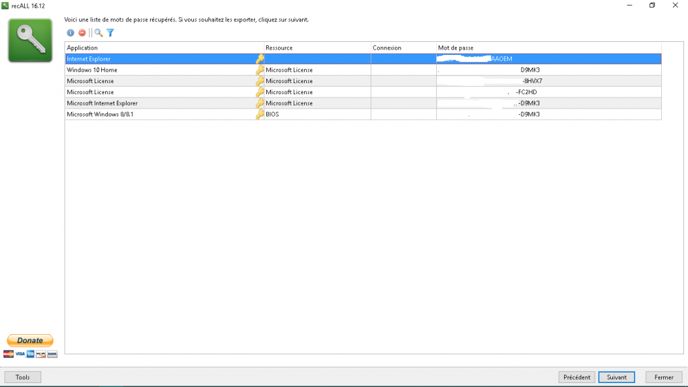Click the blue filter funnel icon
The width and height of the screenshot is (688, 387).
point(110,33)
